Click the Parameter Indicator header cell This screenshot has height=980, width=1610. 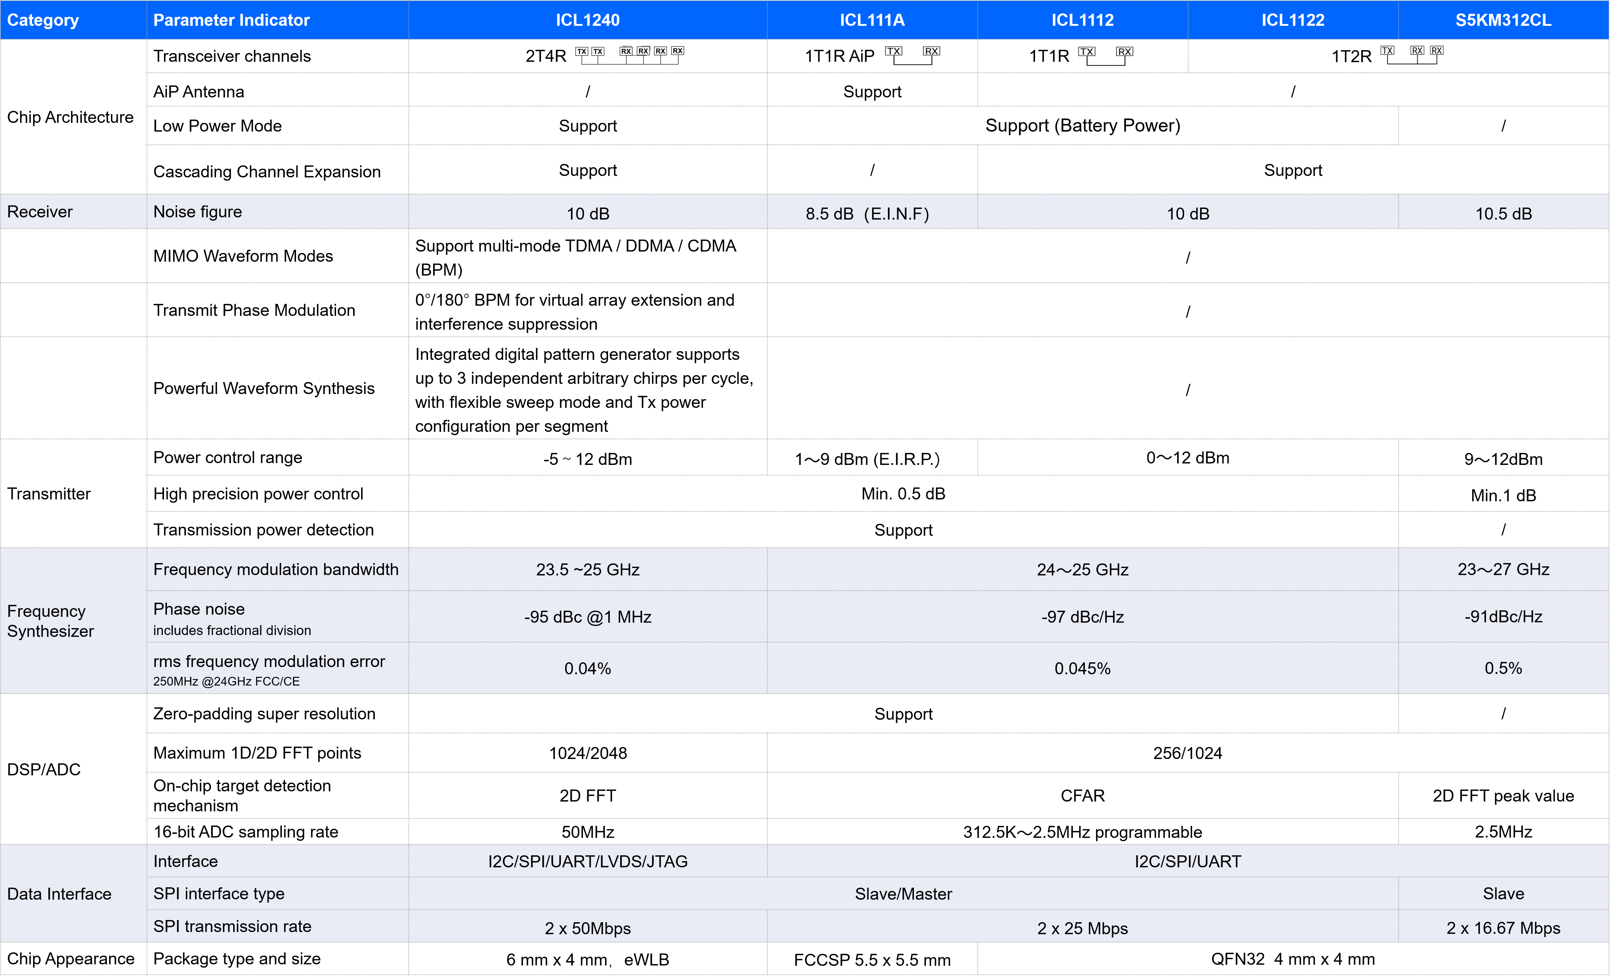(x=278, y=20)
